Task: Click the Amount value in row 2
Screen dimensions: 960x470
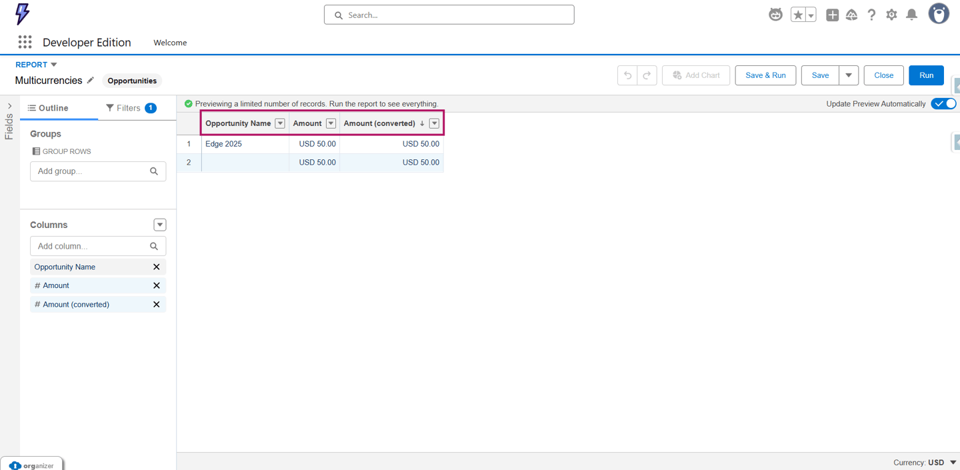Action: click(x=317, y=163)
